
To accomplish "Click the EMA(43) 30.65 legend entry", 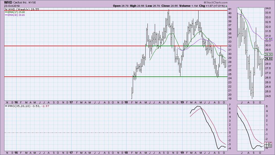I will [16, 15].
